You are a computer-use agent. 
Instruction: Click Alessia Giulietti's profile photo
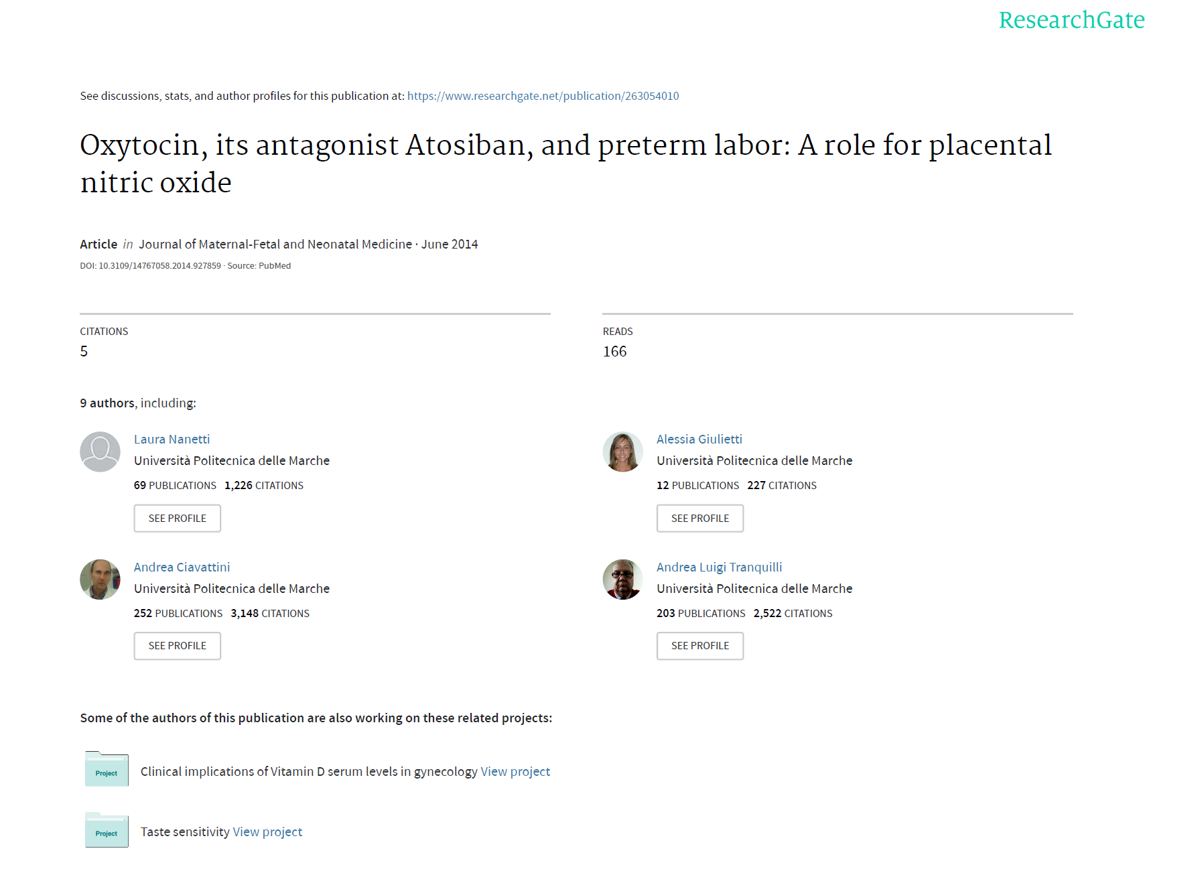pos(622,452)
